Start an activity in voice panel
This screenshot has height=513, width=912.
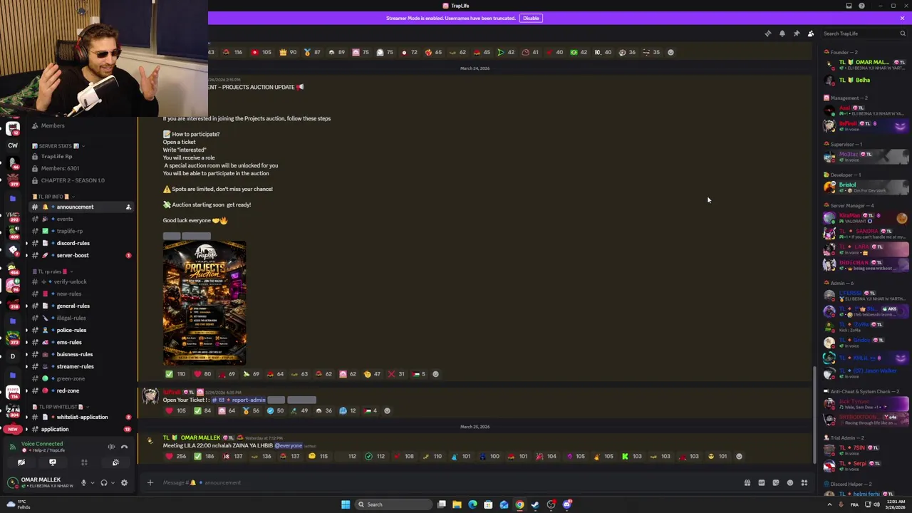tap(84, 462)
